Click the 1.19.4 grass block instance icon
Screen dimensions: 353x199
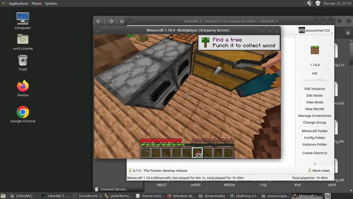pos(315,50)
